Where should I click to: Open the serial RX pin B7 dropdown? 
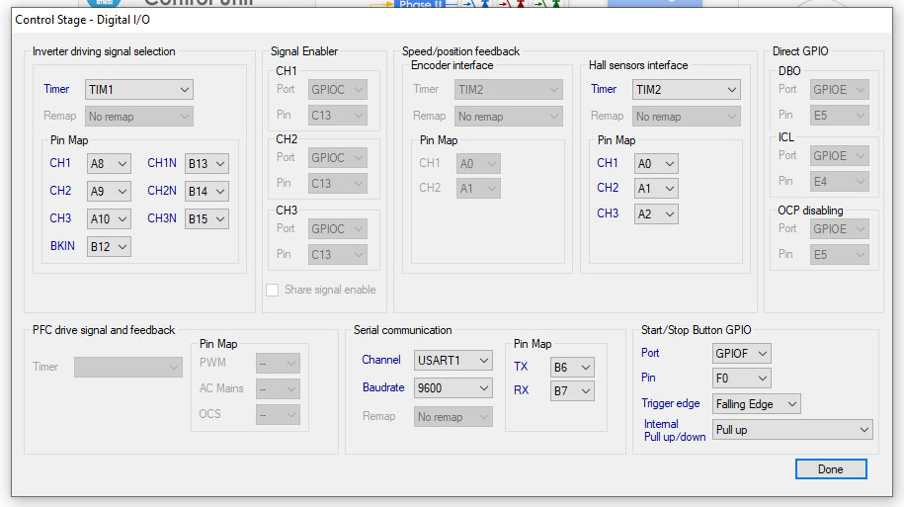coord(572,391)
